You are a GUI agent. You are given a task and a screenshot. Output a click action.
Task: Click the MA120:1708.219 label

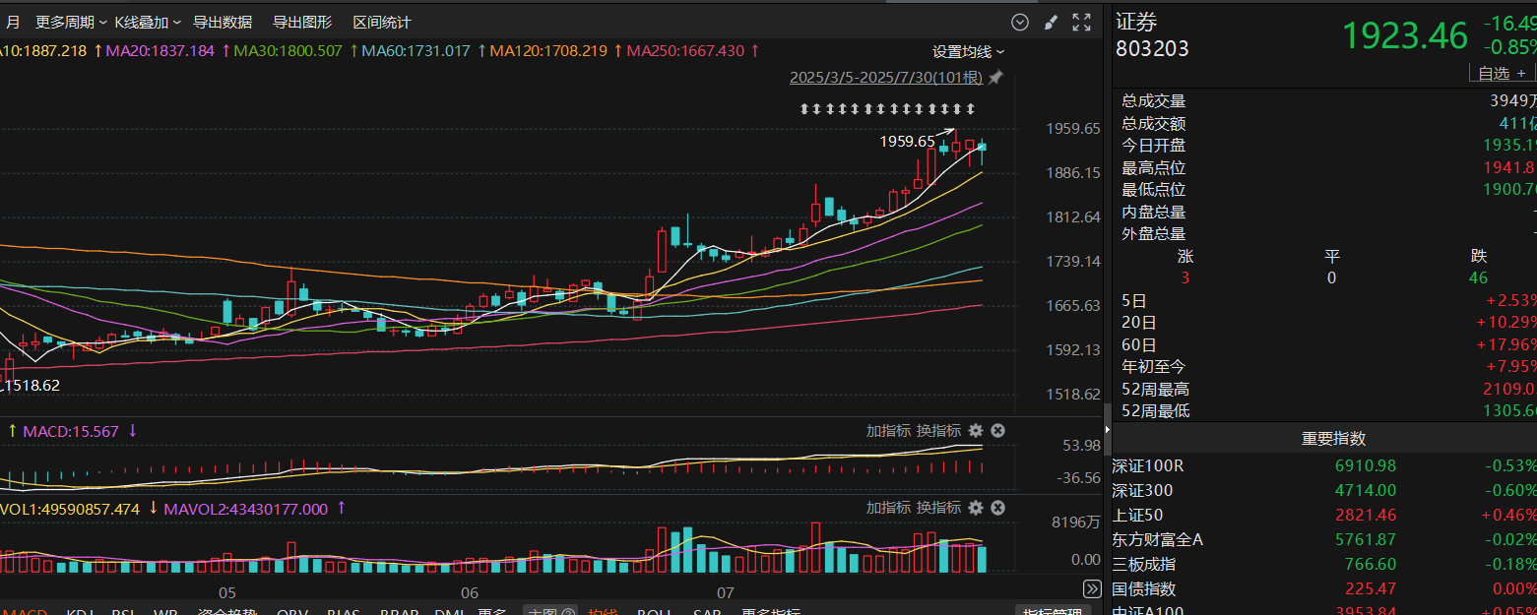coord(549,50)
